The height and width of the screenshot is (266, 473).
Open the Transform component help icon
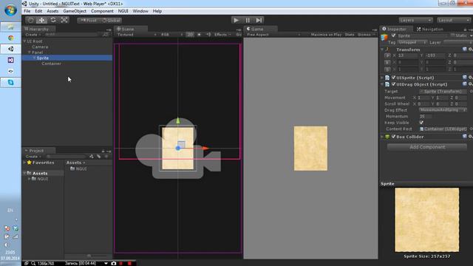tap(465, 50)
